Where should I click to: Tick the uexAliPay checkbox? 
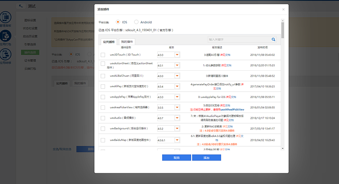[103, 86]
